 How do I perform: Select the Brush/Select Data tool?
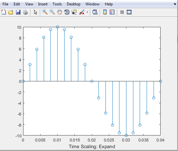pos(82,12)
